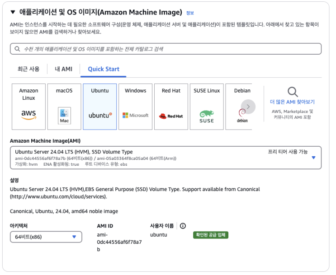336x275 pixels.
Task: Click the 사용자 이름 label
Action: [162, 226]
